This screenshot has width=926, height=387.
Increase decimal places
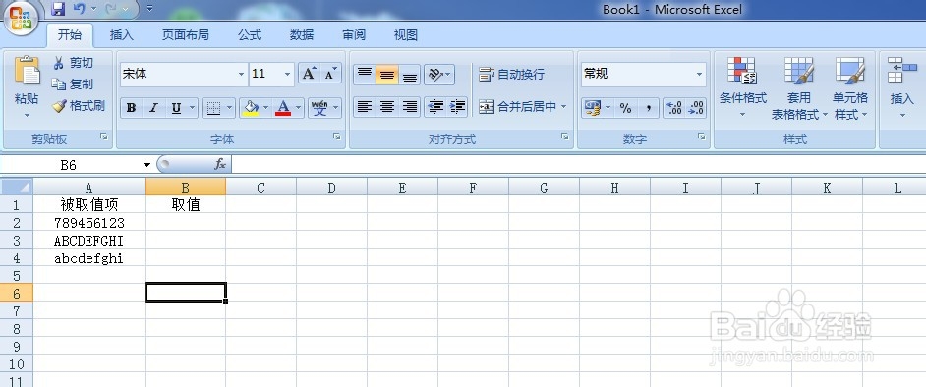tap(673, 108)
